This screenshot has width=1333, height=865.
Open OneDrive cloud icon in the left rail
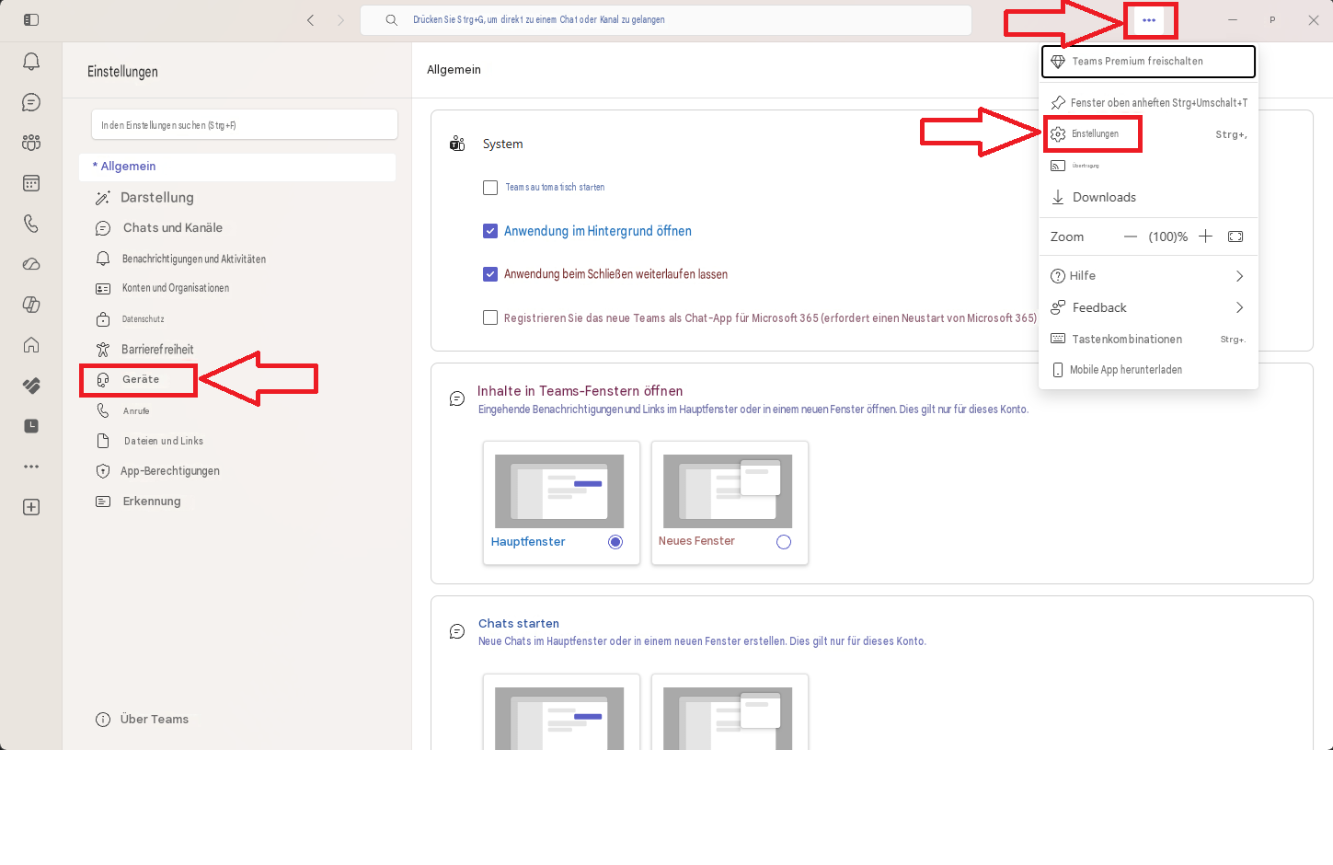click(x=31, y=264)
